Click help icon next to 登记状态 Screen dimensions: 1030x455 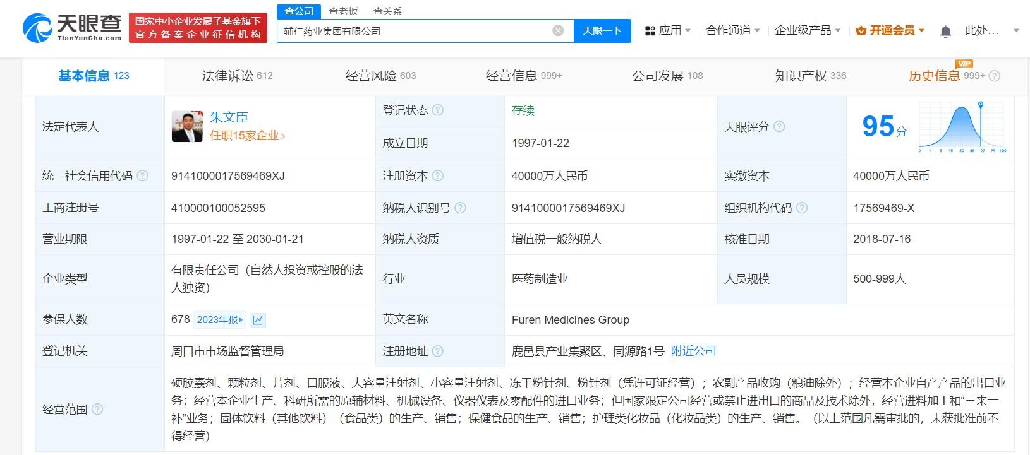click(437, 110)
